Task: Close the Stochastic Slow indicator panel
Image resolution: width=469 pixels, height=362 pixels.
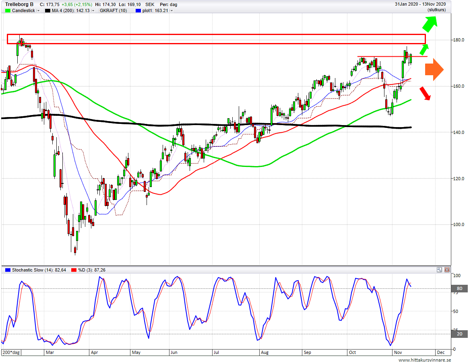Action: pos(447,269)
